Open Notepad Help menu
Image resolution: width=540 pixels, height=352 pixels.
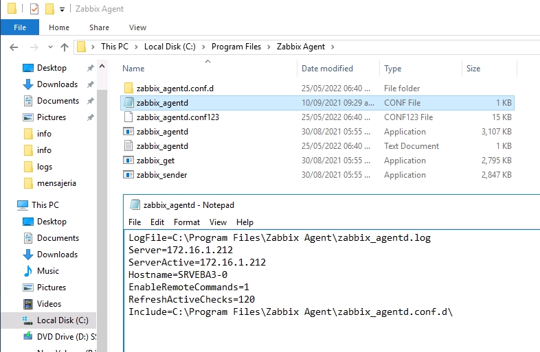point(245,222)
